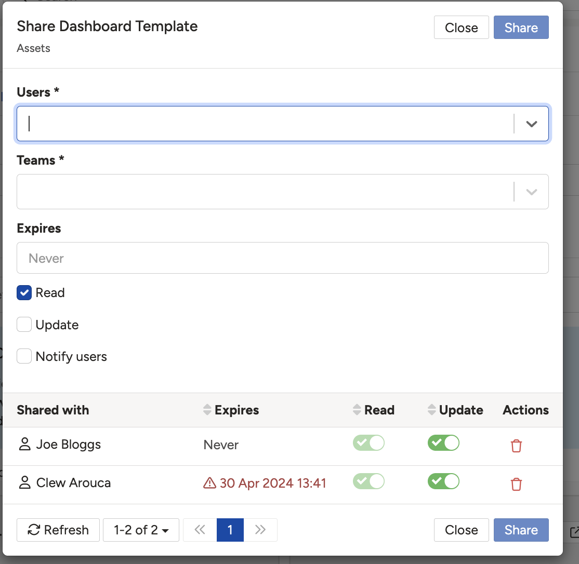Click the Share Dashboard Template title
This screenshot has width=579, height=564.
(x=107, y=26)
